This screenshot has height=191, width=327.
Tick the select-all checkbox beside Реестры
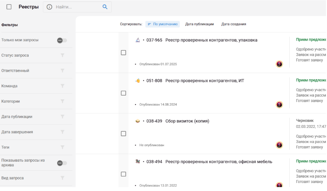click(9, 7)
